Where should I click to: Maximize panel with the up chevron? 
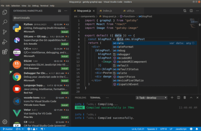pos(191,98)
